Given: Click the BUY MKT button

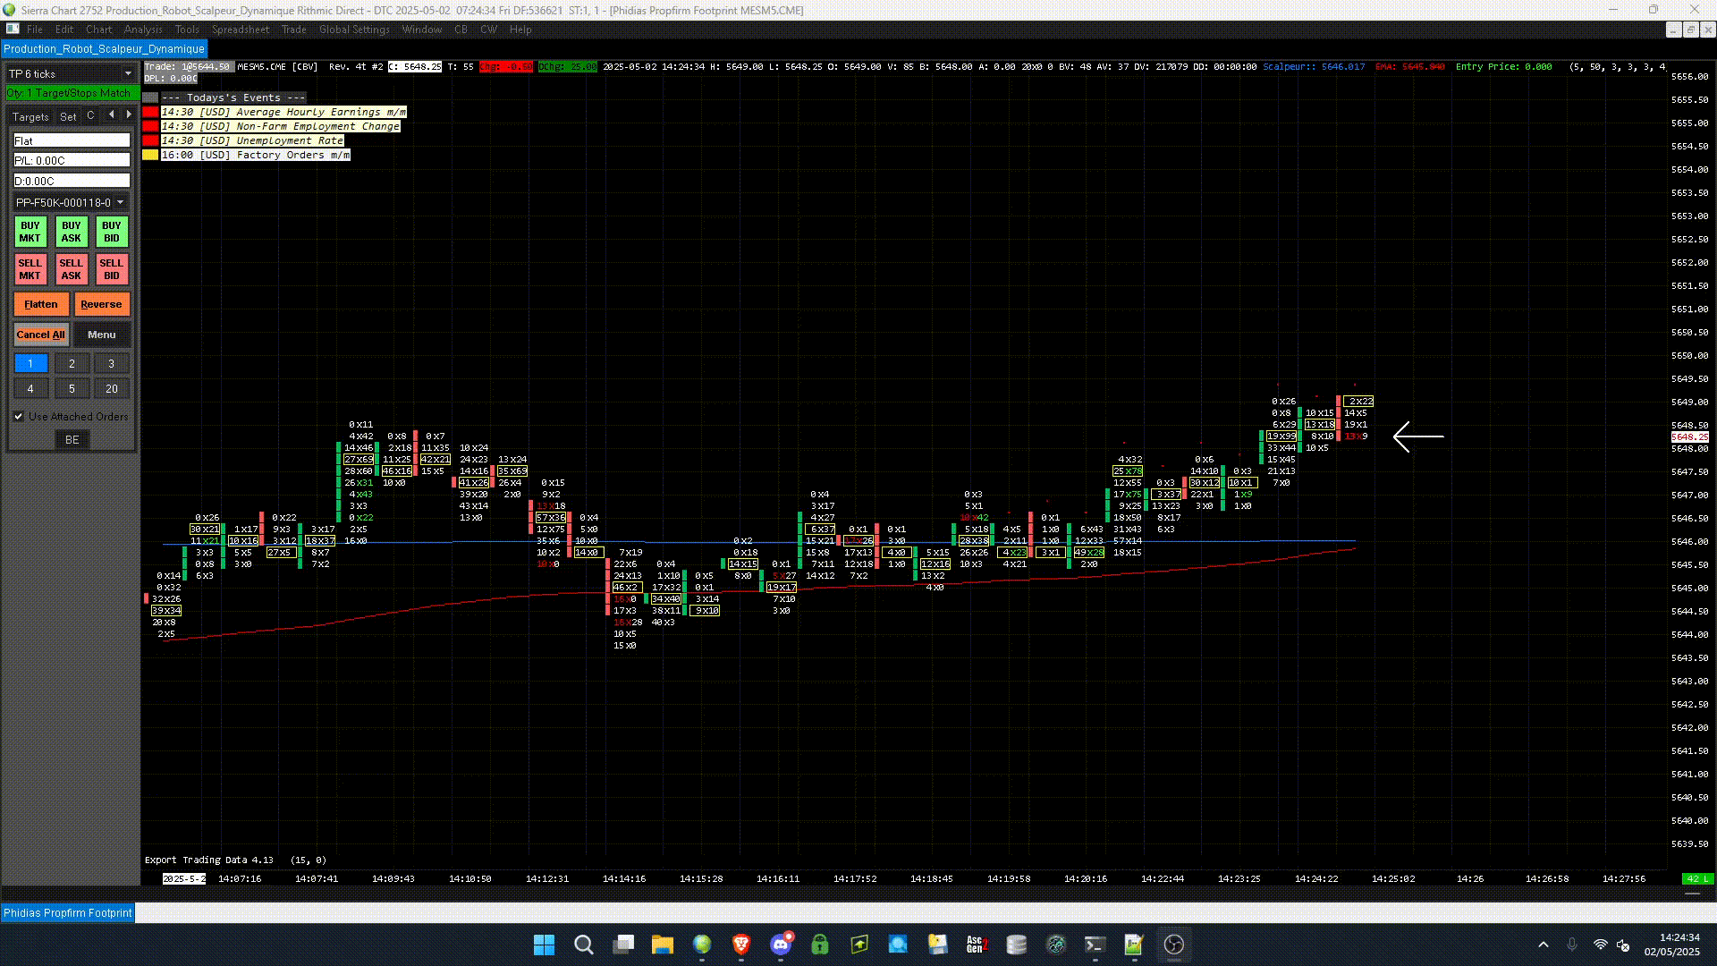Looking at the screenshot, I should click(x=30, y=232).
